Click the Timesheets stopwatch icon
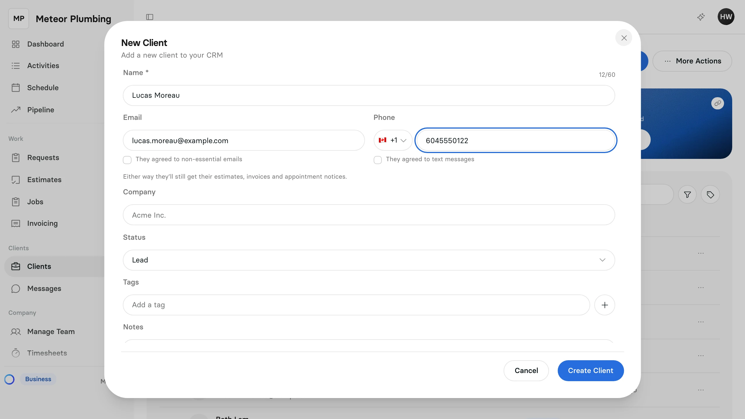745x419 pixels. click(16, 353)
